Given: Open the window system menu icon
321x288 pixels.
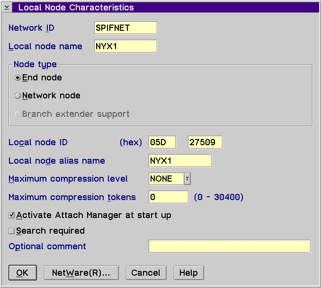Looking at the screenshot, I should [x=7, y=8].
